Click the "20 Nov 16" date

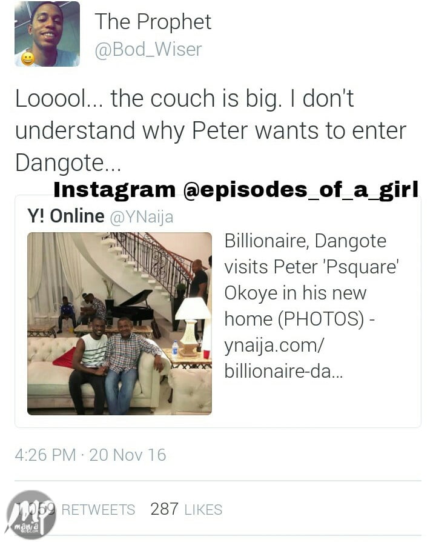tap(128, 455)
